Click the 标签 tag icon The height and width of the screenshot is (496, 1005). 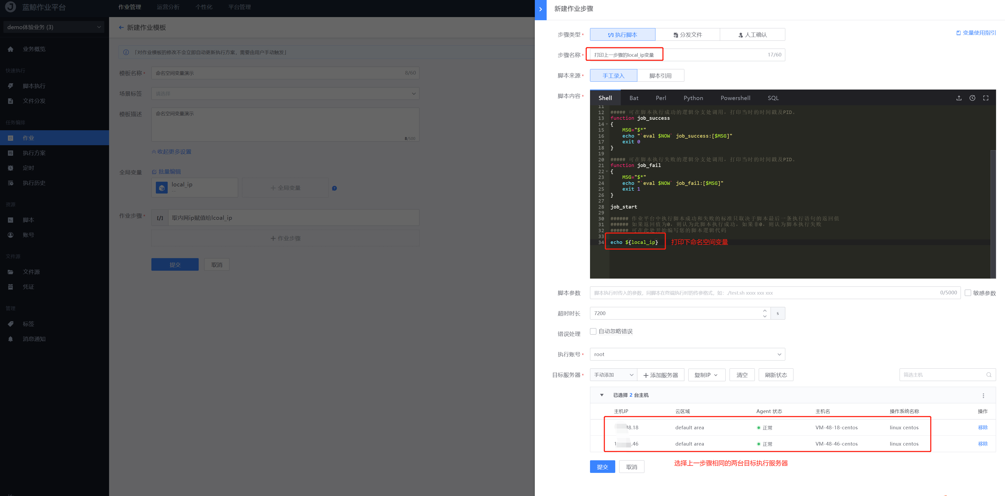pos(11,324)
